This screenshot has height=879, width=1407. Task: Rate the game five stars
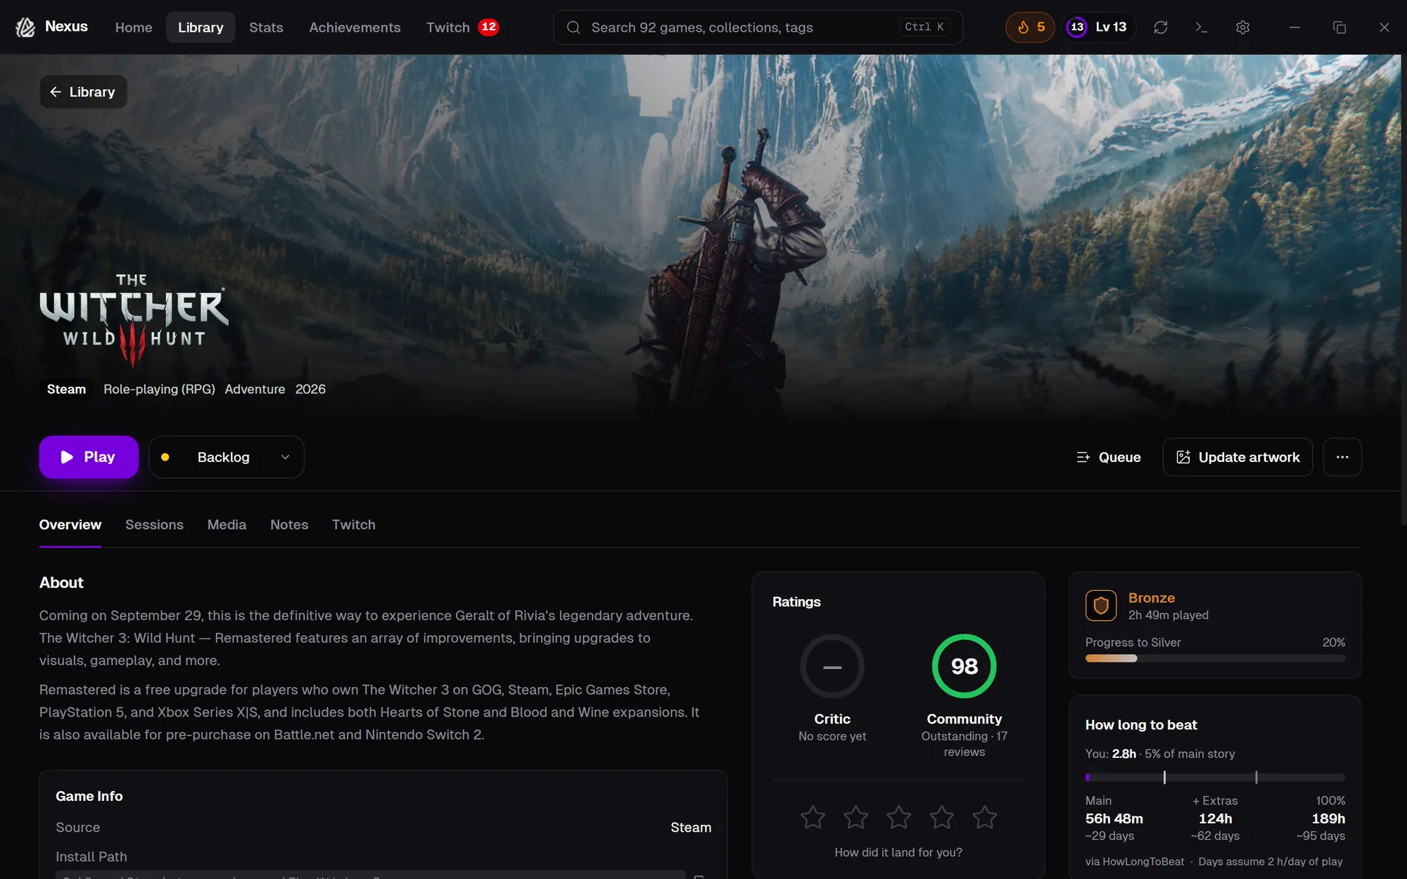pyautogui.click(x=984, y=817)
